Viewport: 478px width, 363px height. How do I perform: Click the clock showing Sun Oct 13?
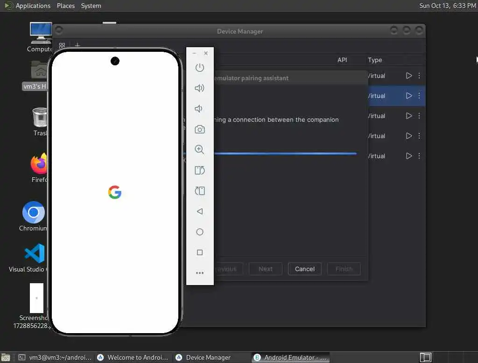(x=447, y=6)
